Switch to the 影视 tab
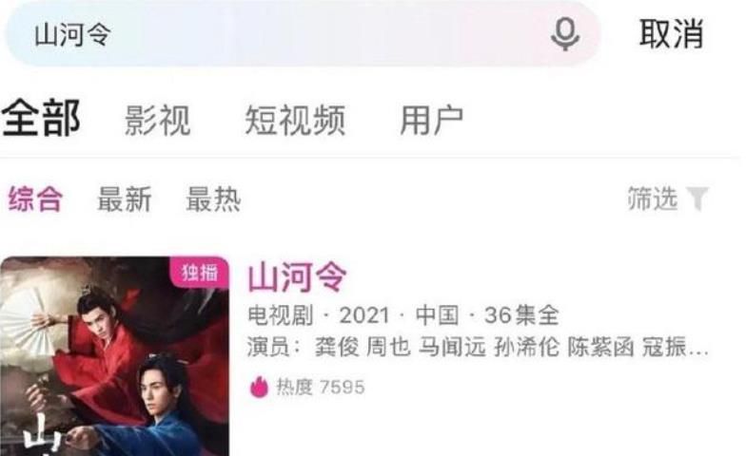 click(158, 121)
